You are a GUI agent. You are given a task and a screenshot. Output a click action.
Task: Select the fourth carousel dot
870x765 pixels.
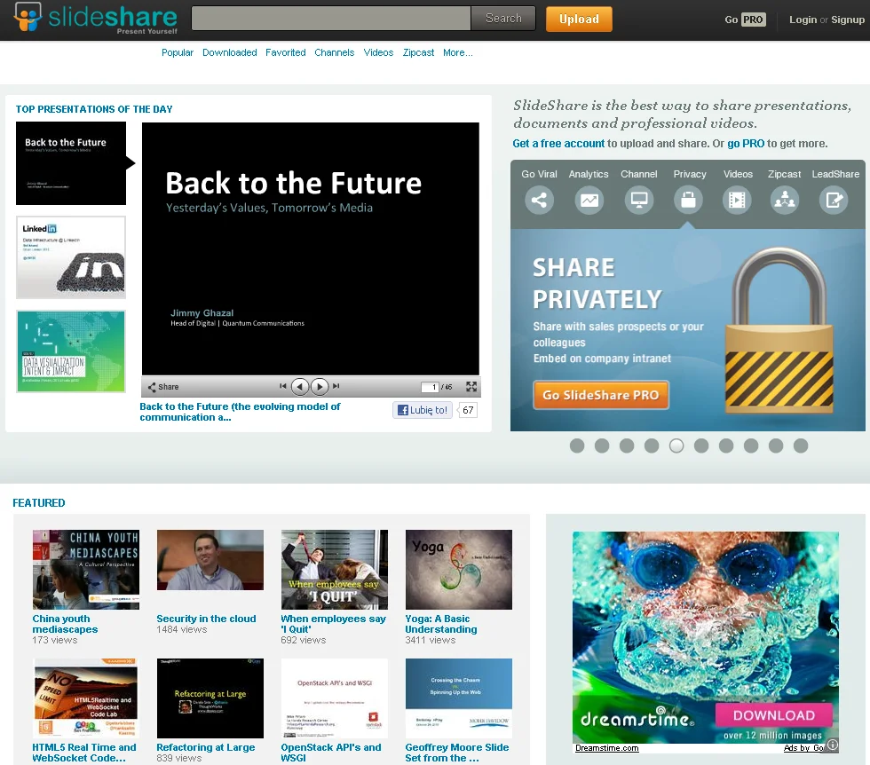(x=652, y=446)
